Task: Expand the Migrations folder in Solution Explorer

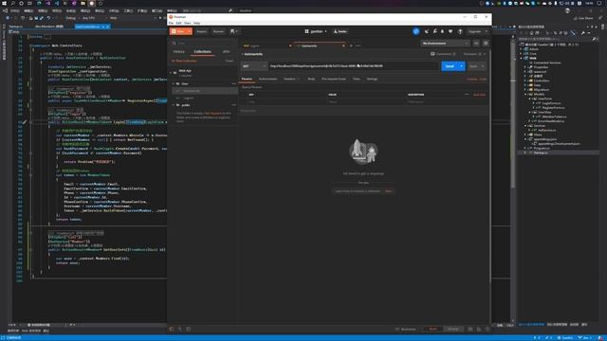Action: (x=525, y=90)
